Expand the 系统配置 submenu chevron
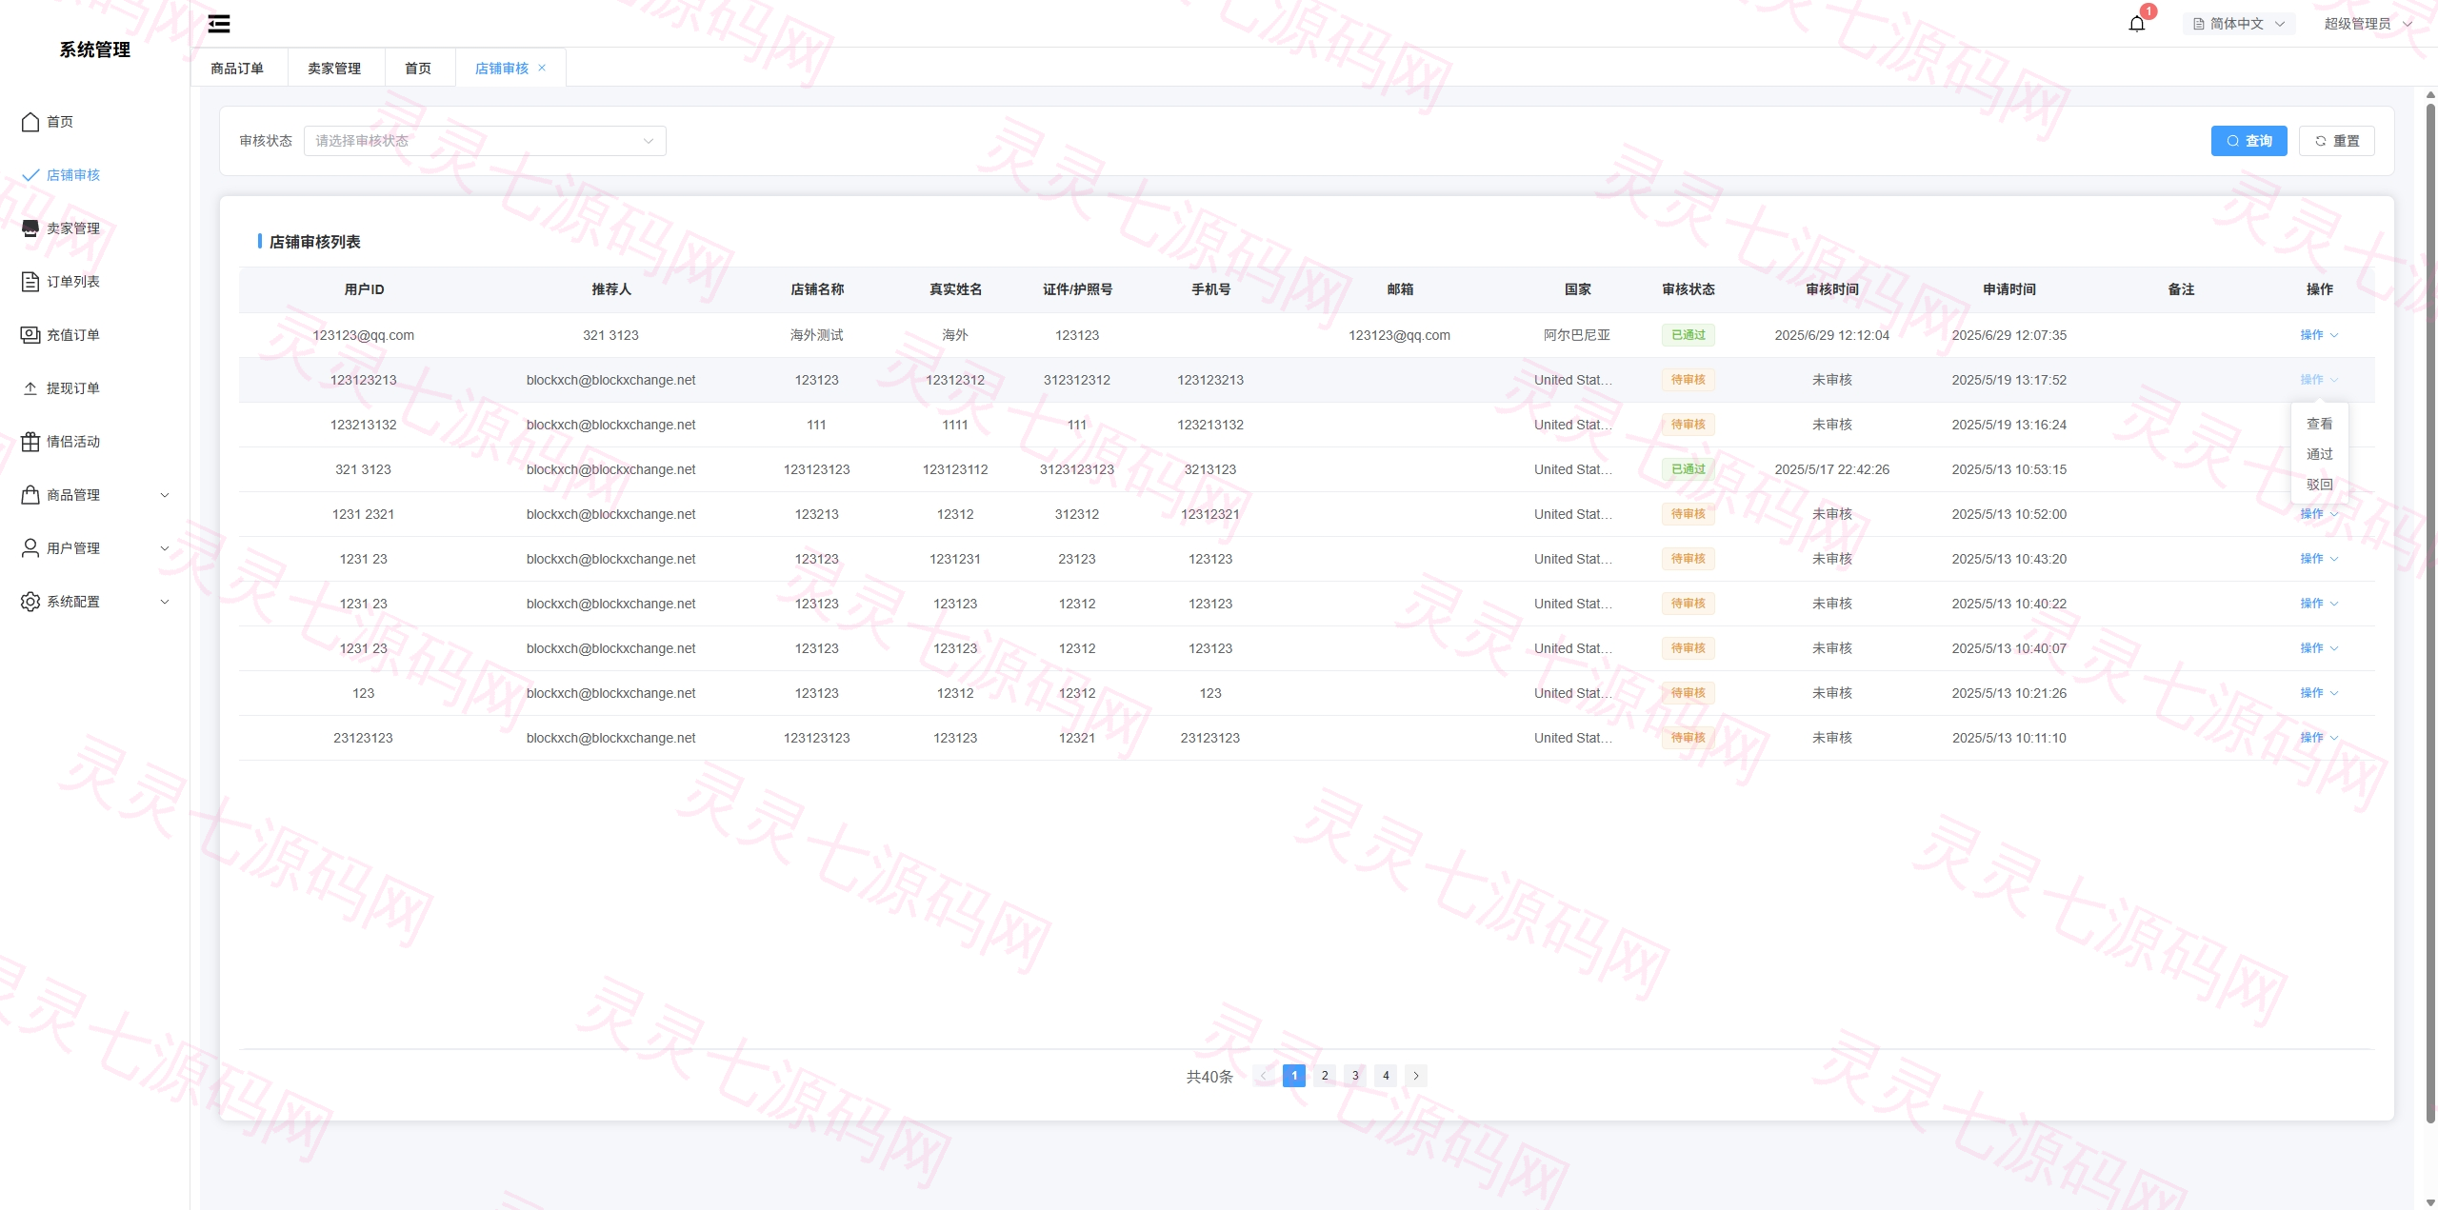This screenshot has height=1210, width=2438. pyautogui.click(x=165, y=602)
